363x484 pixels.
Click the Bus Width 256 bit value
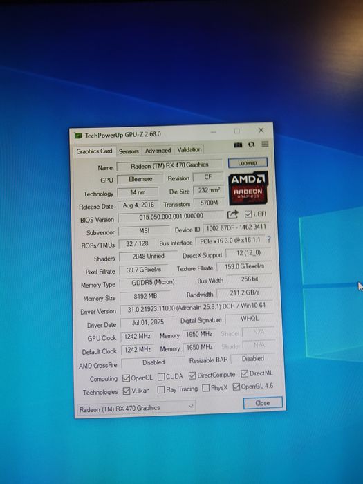point(250,279)
